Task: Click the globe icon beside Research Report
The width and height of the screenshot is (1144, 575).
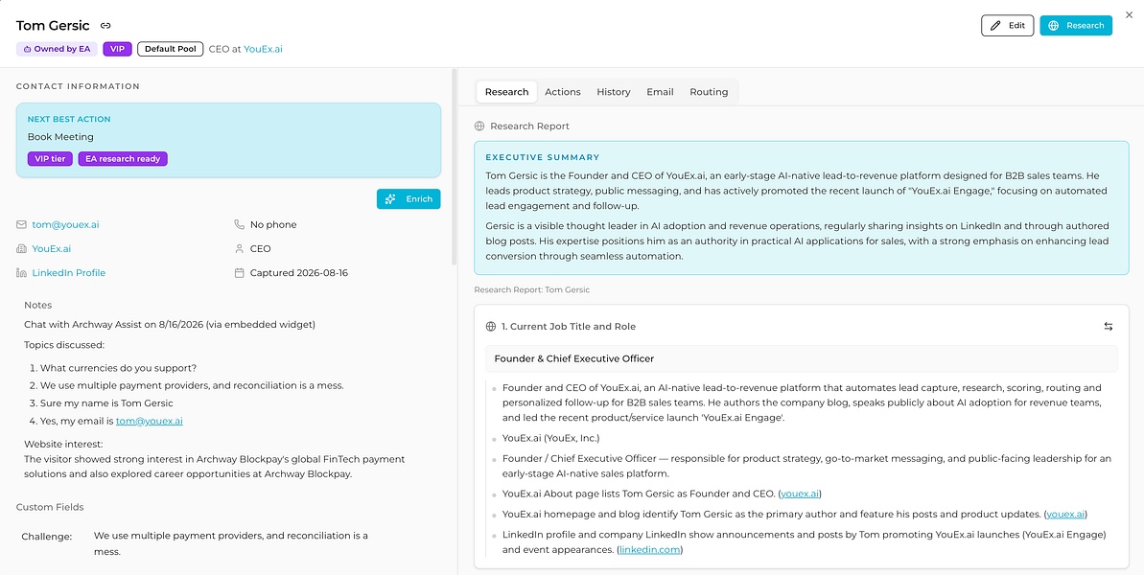Action: point(479,126)
